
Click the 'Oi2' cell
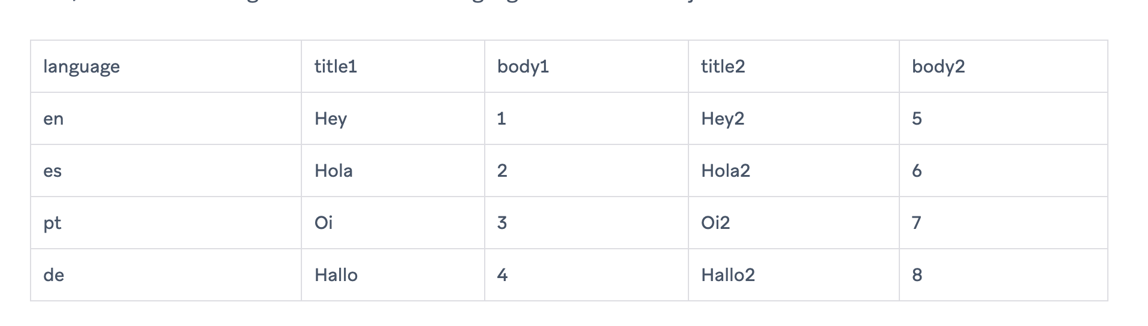(715, 223)
